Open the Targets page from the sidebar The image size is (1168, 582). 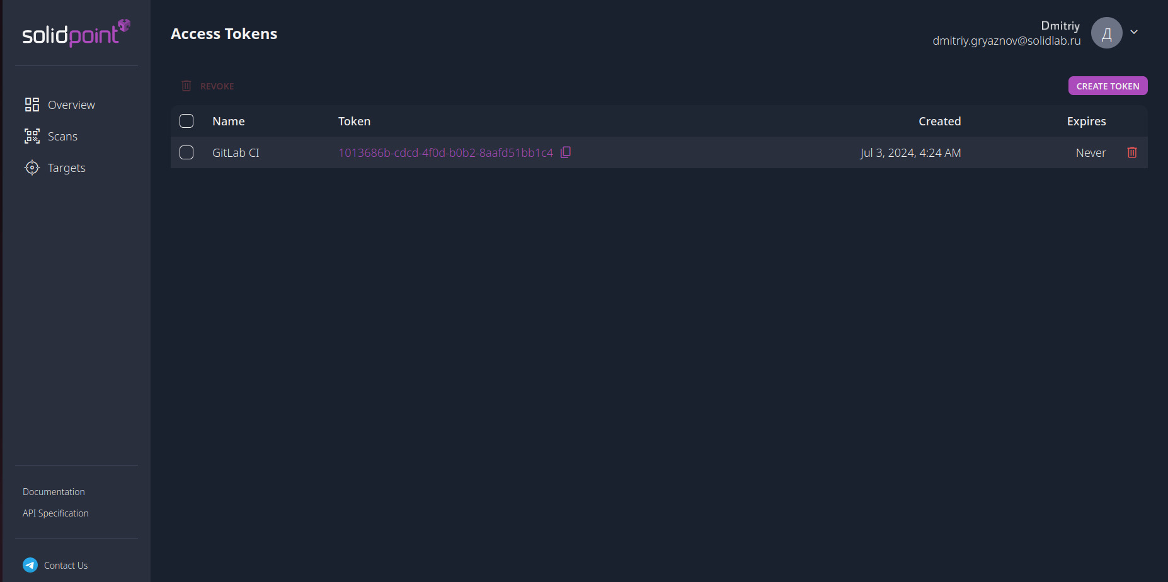66,168
